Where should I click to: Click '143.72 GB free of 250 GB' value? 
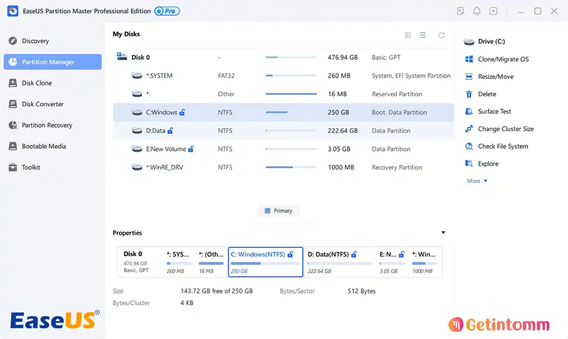tap(216, 291)
